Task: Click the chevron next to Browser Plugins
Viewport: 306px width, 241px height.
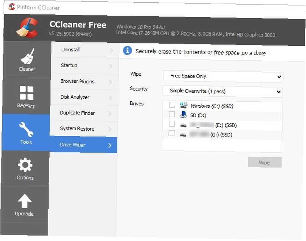Action: 110,82
